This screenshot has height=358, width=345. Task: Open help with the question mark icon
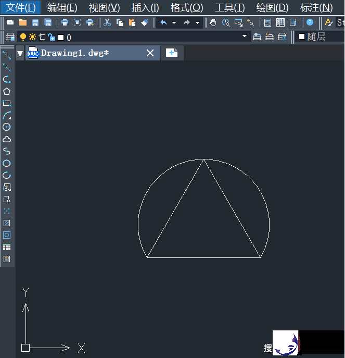tap(310, 22)
